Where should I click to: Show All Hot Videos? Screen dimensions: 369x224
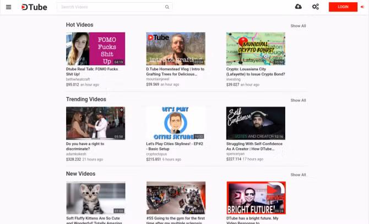tap(298, 26)
